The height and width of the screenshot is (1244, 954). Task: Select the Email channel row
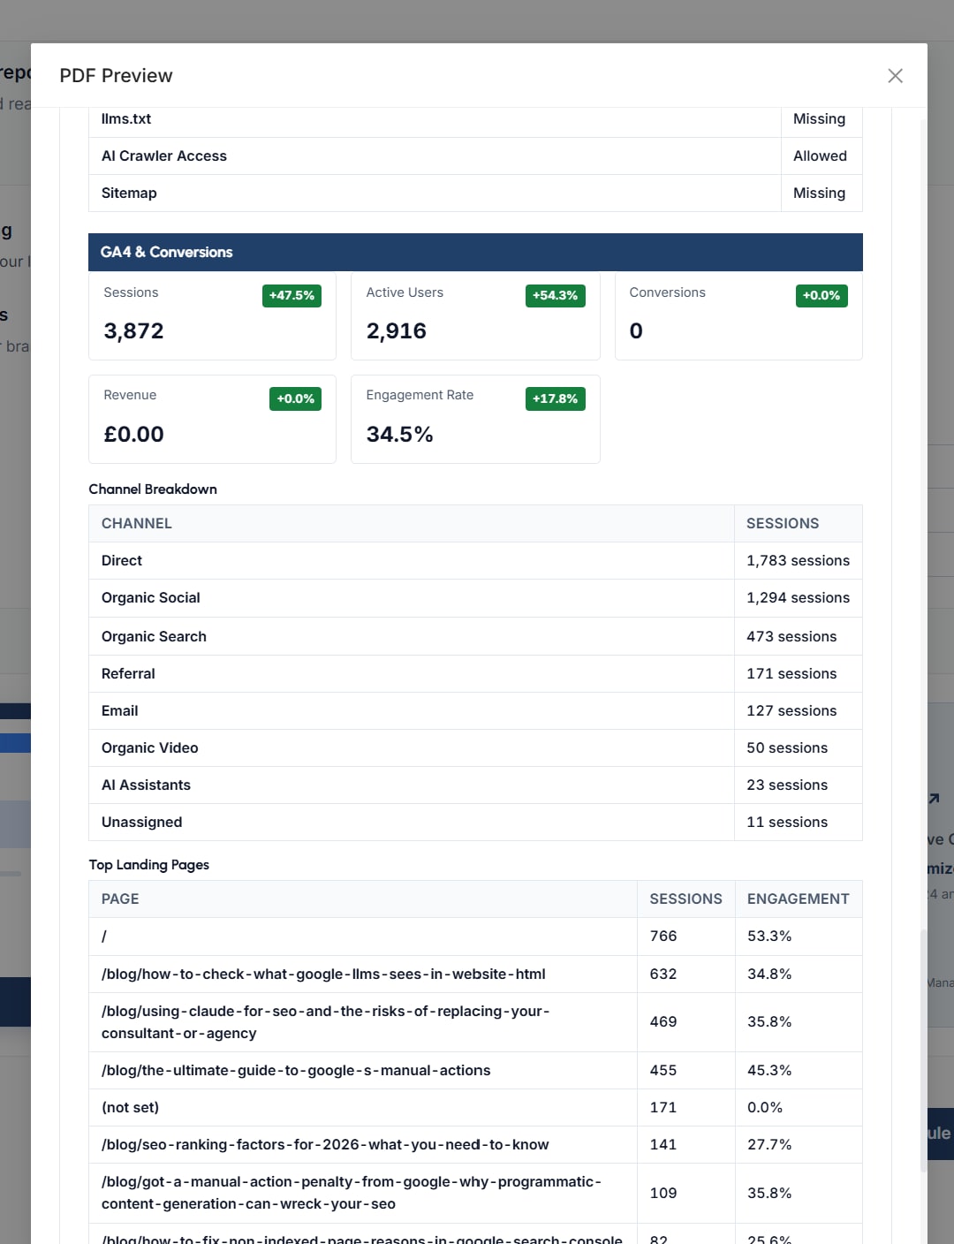click(475, 710)
